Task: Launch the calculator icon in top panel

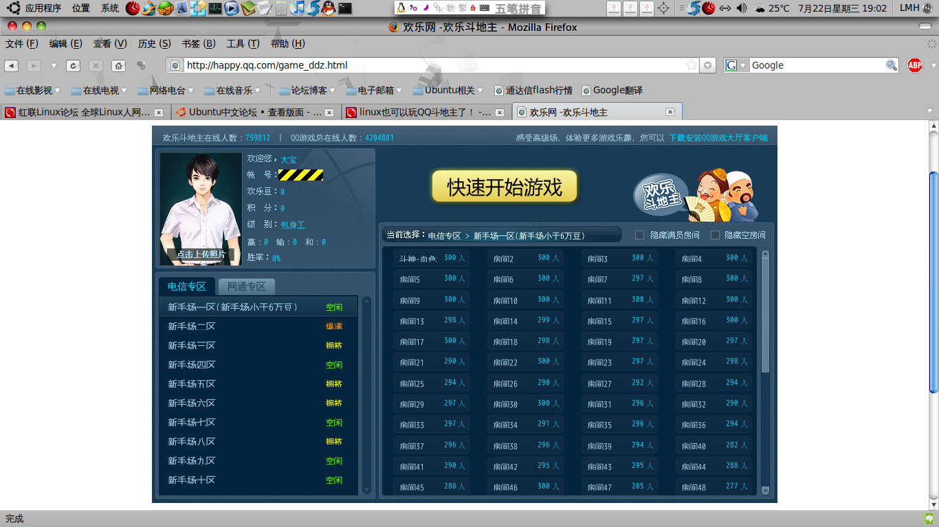Action: tap(280, 8)
